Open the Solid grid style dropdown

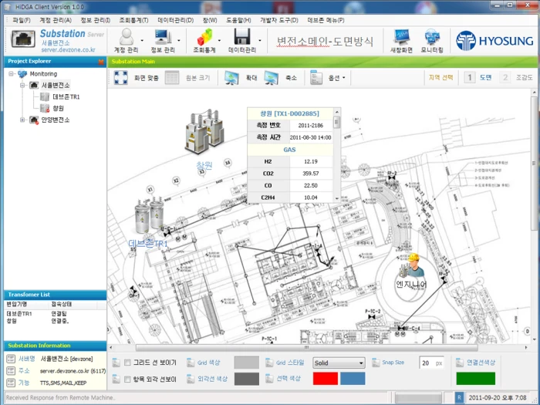tap(339, 363)
